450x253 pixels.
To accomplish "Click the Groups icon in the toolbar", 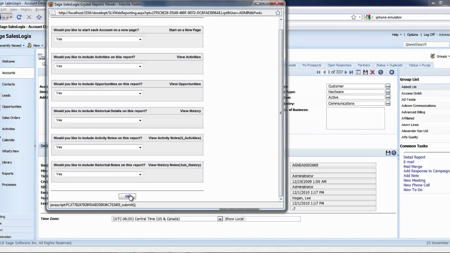I will pyautogui.click(x=432, y=56).
